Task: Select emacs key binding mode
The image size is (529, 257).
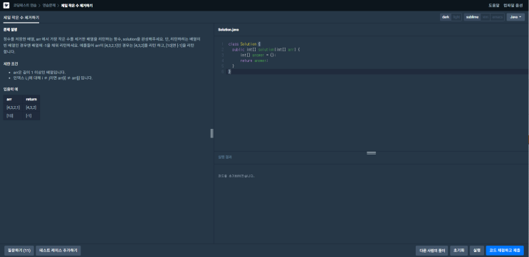Action: tap(497, 17)
